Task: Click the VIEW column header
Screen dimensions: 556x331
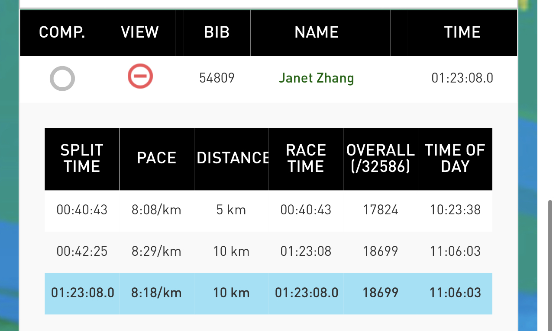Action: click(140, 32)
